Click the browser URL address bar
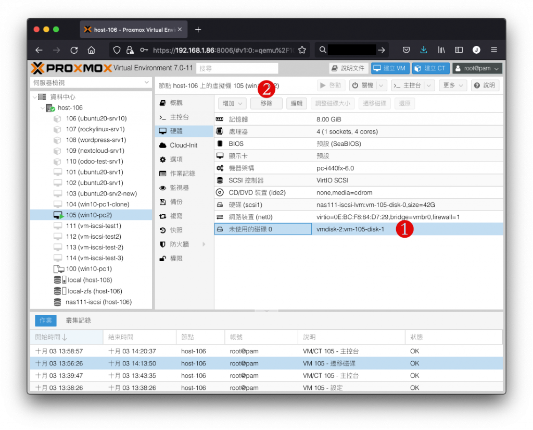 (x=223, y=50)
